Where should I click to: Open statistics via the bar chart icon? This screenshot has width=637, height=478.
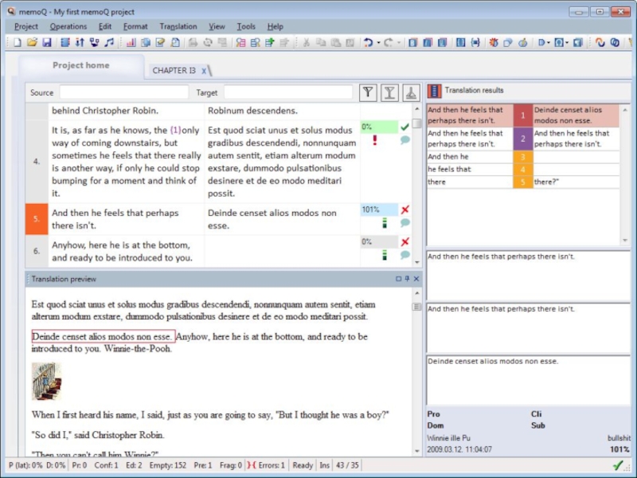(x=131, y=42)
